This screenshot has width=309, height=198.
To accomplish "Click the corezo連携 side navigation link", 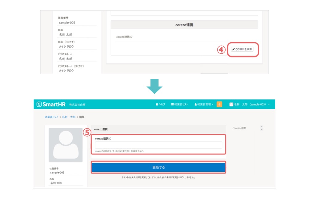I will [x=239, y=128].
